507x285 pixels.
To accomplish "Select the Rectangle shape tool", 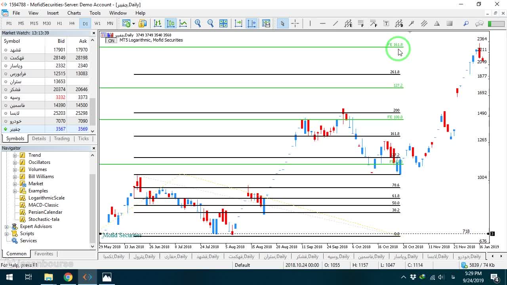I will [x=450, y=23].
